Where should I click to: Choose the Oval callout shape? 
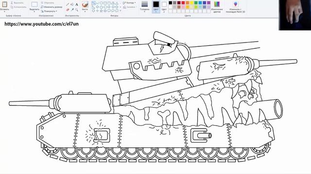click(x=113, y=11)
